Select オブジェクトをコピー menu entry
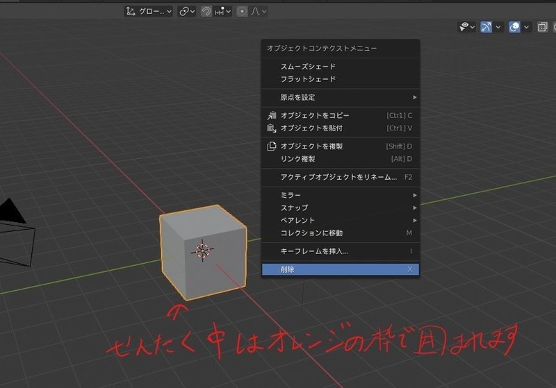The width and height of the screenshot is (556, 388). coord(341,115)
